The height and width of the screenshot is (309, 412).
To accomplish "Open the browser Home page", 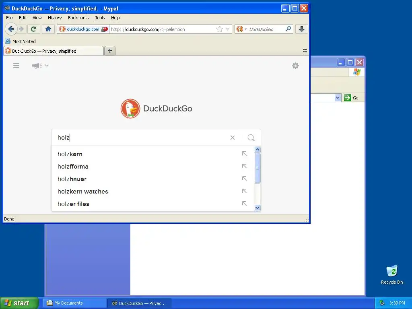I will [x=48, y=29].
